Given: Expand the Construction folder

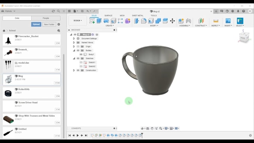Looking at the screenshot, I should pyautogui.click(x=74, y=70).
